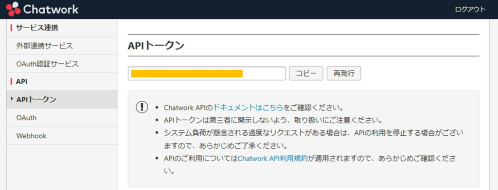The height and width of the screenshot is (190, 498).
Task: Click the APIトークン page heading
Action: pos(156,46)
